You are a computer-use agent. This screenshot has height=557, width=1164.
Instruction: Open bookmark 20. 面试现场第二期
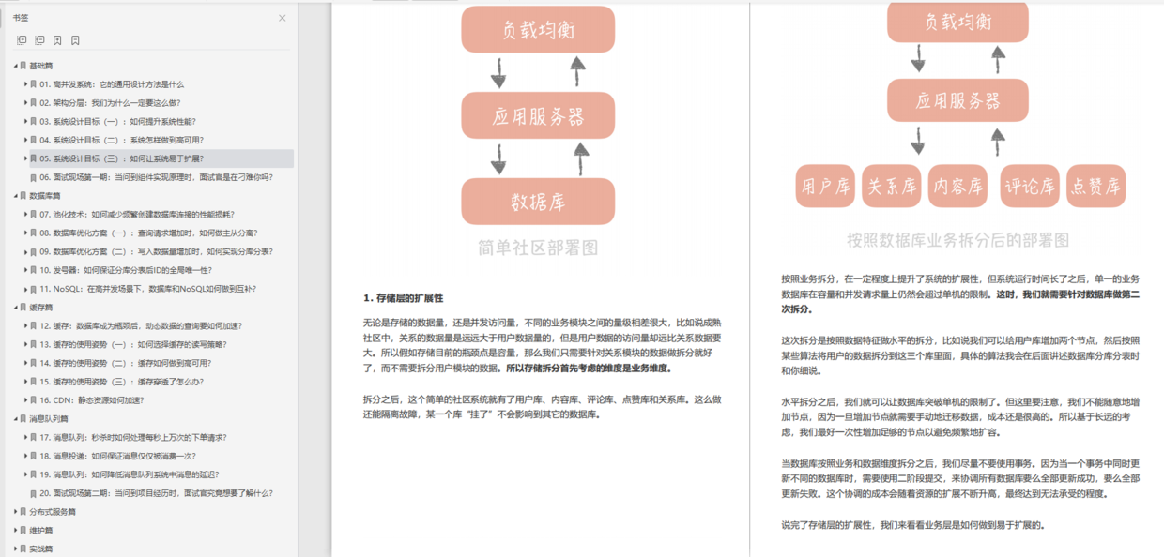click(x=156, y=493)
